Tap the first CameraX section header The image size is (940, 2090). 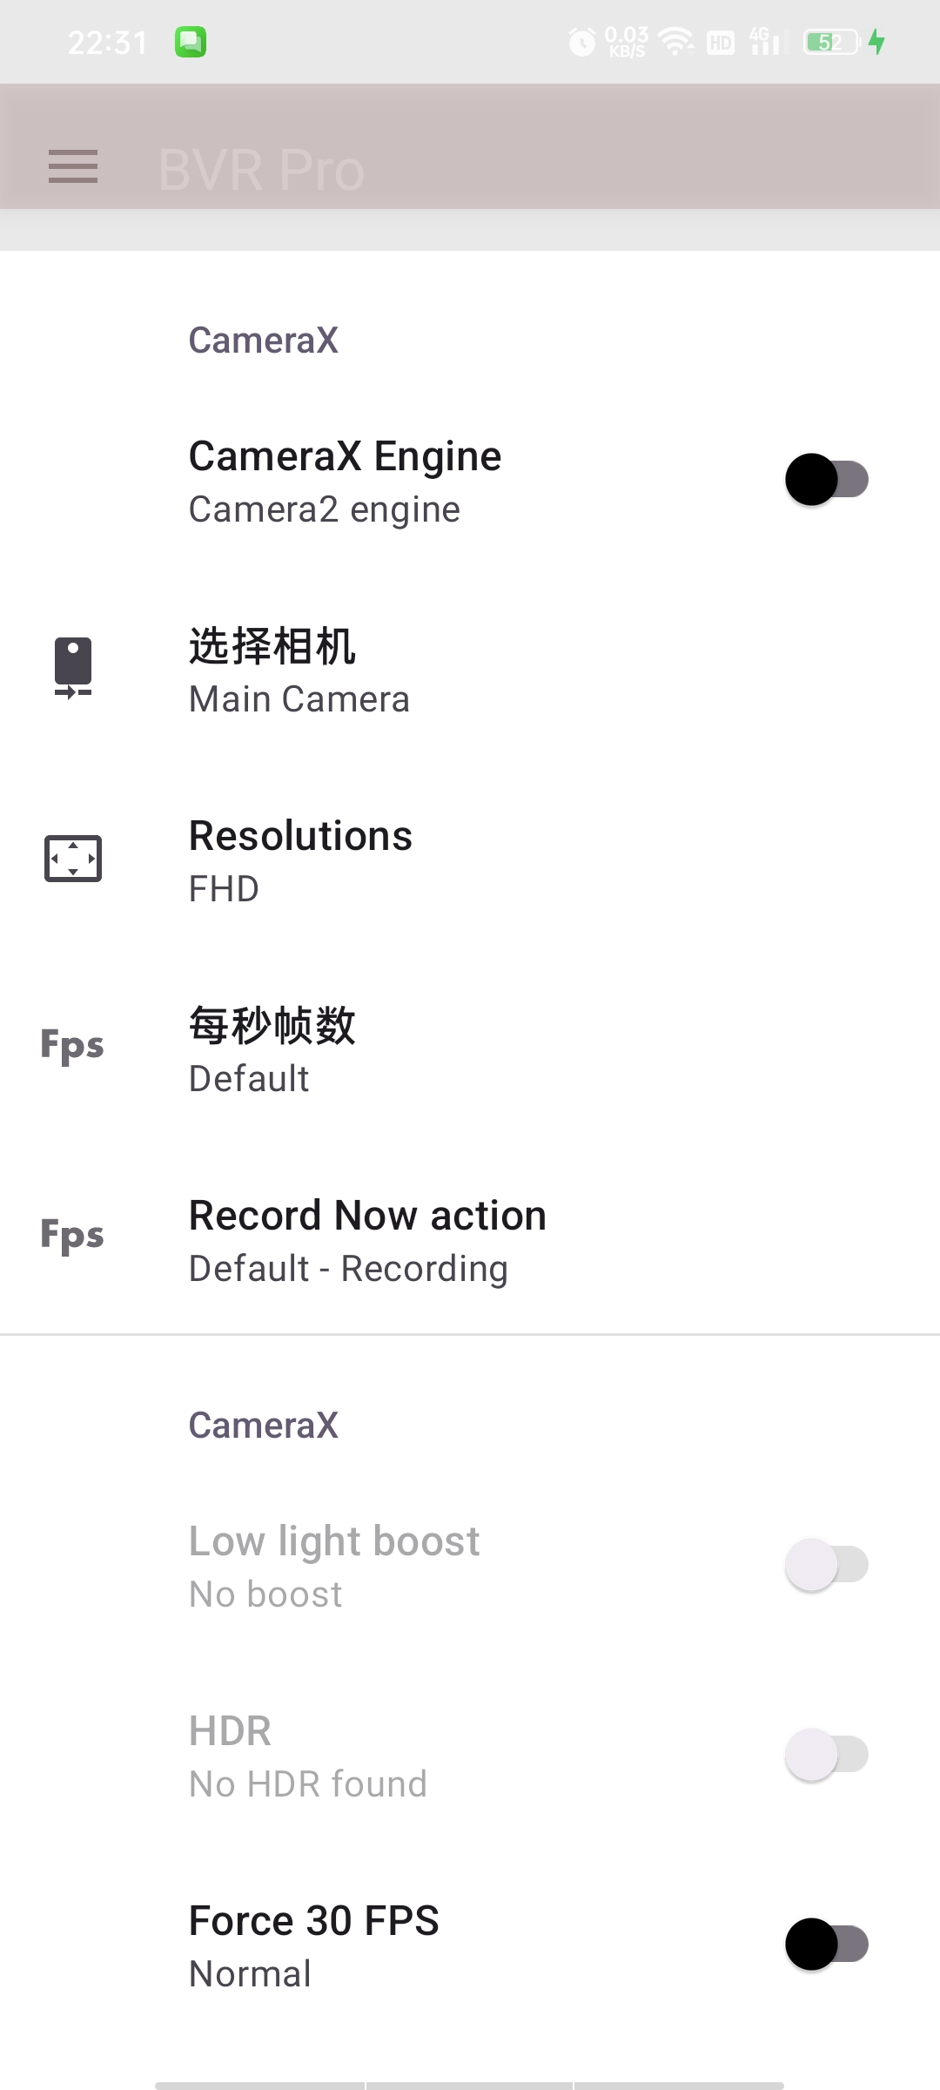(264, 340)
